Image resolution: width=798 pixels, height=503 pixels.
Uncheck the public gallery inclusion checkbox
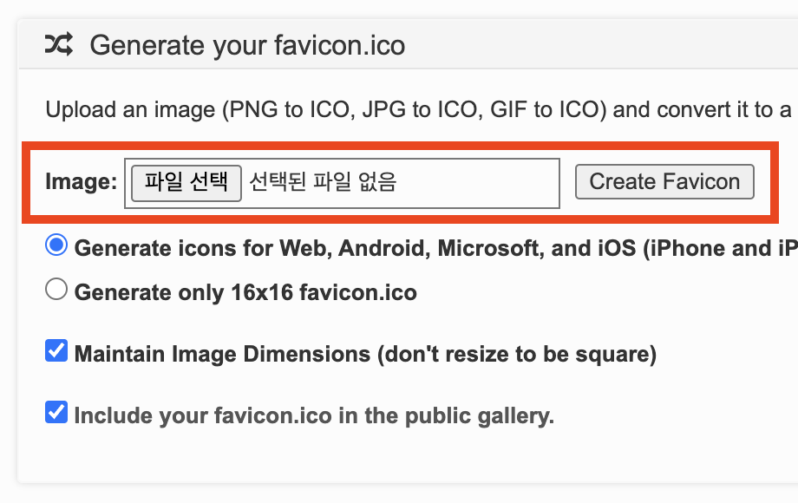[x=56, y=413]
